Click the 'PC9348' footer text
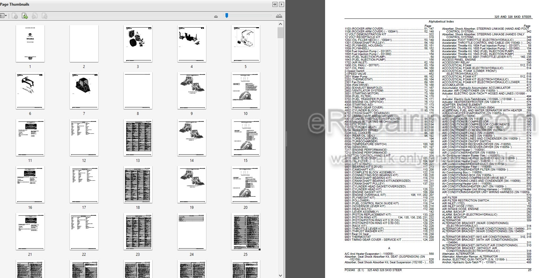The image size is (539, 278). (350, 270)
